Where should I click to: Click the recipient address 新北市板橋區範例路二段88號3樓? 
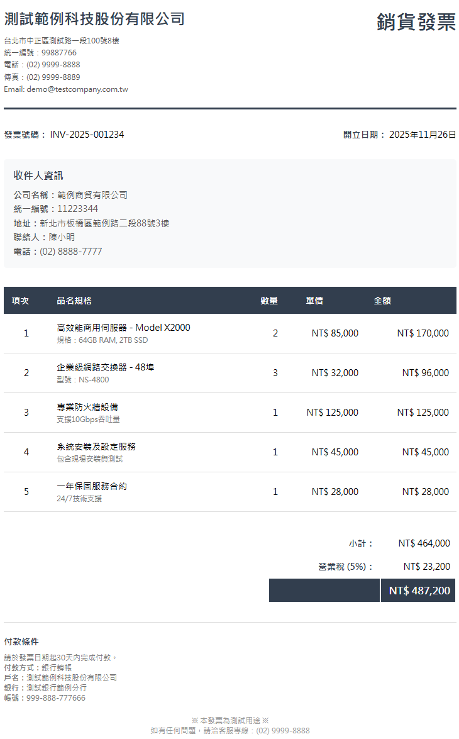(104, 223)
